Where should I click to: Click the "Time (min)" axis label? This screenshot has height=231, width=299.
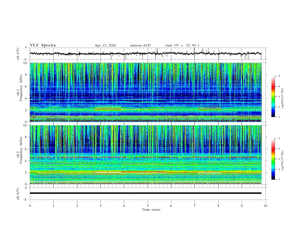coord(151,209)
